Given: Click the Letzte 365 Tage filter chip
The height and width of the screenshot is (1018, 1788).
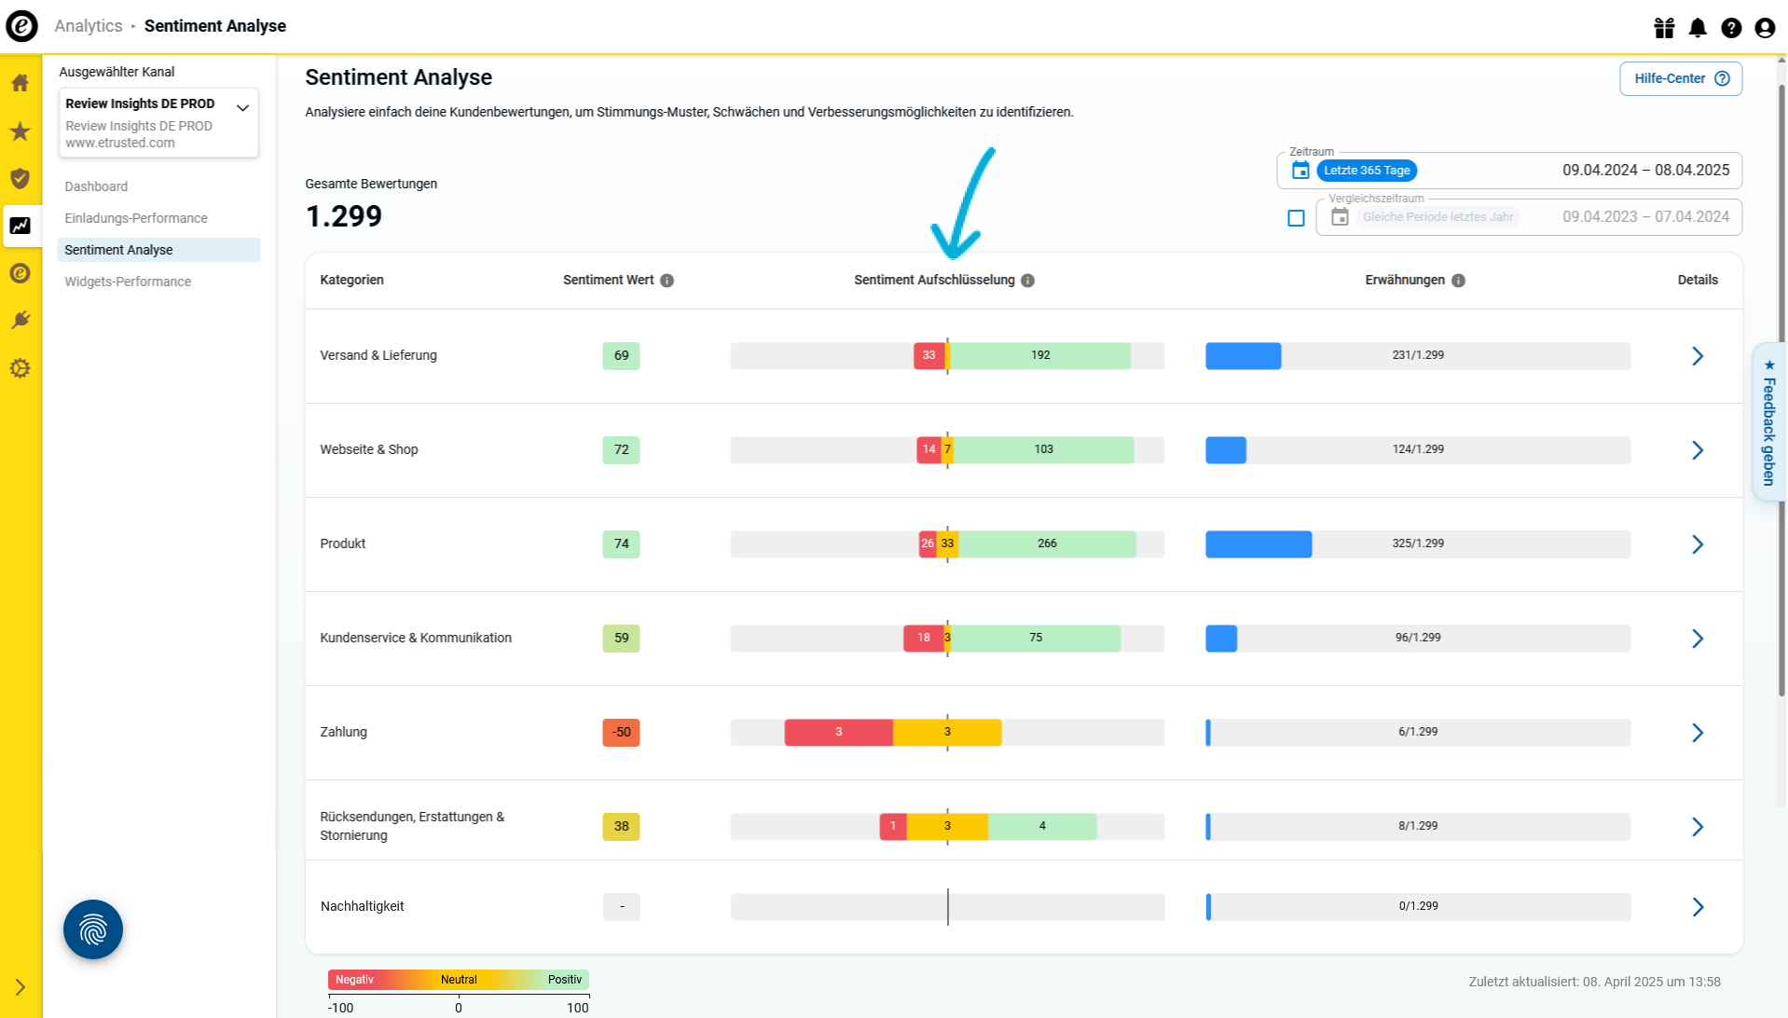Looking at the screenshot, I should (x=1367, y=170).
